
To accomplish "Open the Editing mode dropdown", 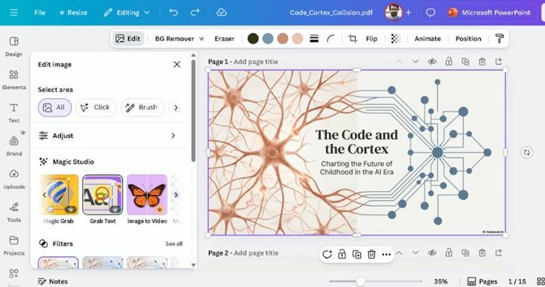I will [x=126, y=13].
